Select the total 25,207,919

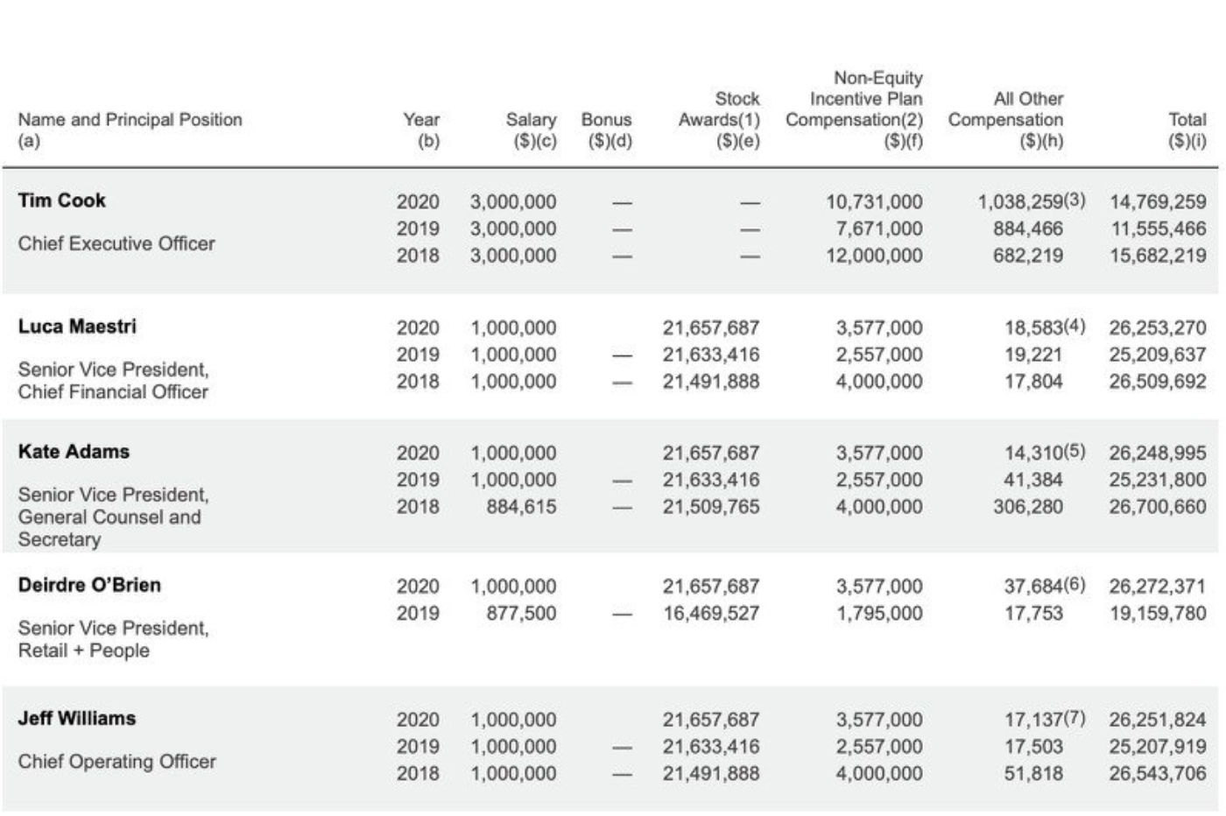[1158, 747]
